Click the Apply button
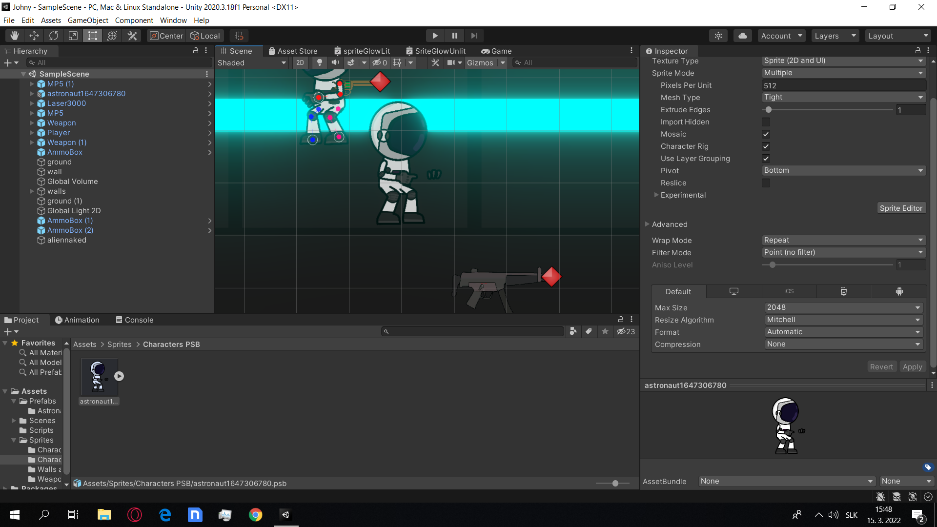 (x=912, y=366)
